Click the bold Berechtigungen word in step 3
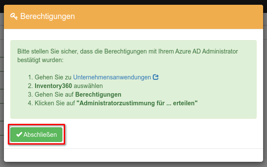This screenshot has width=267, height=167. [98, 95]
